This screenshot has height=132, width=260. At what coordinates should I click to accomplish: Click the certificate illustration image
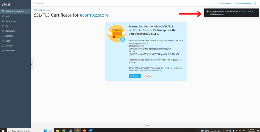117,33
